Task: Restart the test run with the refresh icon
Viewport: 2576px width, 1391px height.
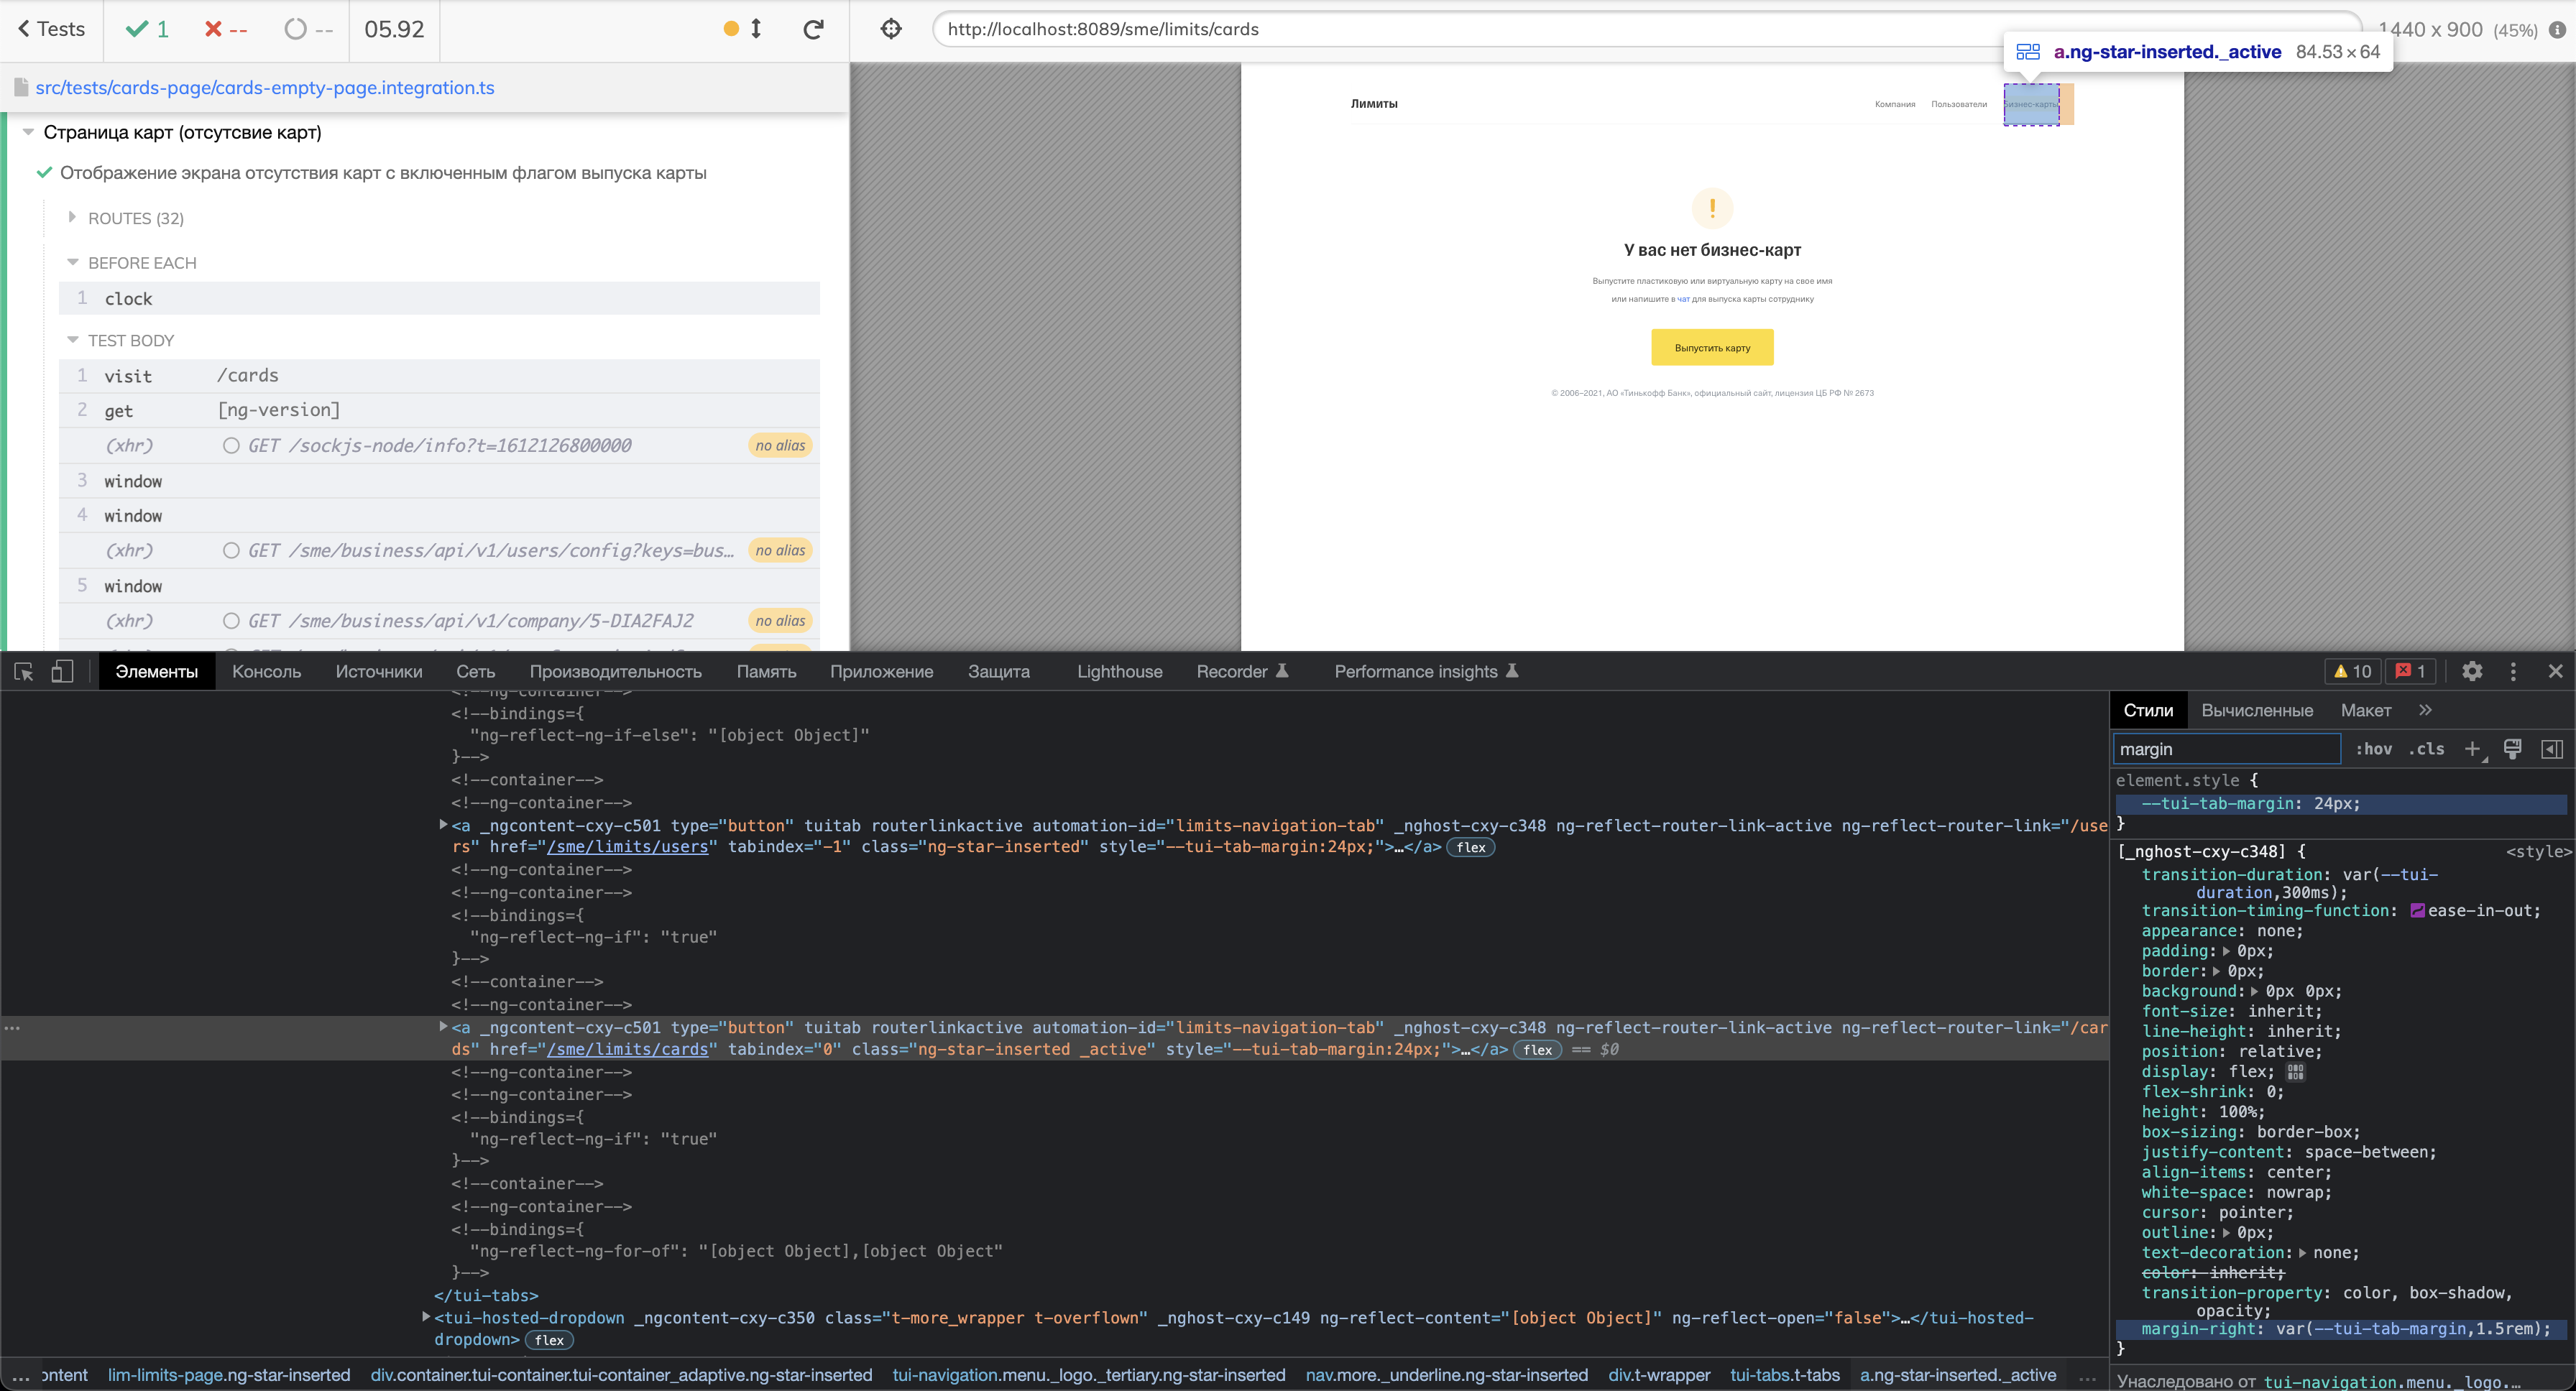Action: (812, 29)
